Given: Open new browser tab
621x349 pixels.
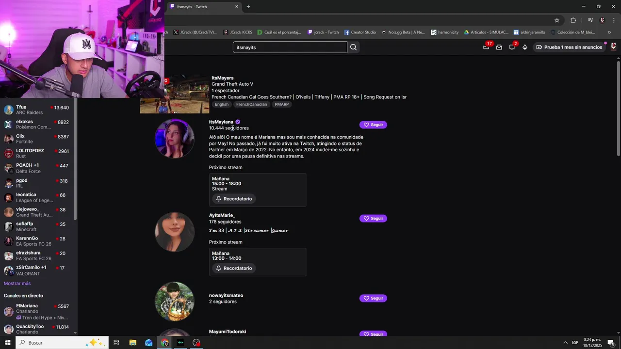Looking at the screenshot, I should tap(248, 7).
